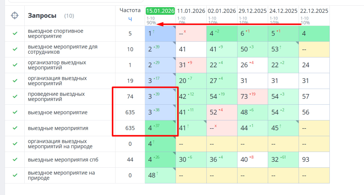
Task: Click the checkmark for "организатор выездных мероприятий"
Action: click(x=15, y=65)
